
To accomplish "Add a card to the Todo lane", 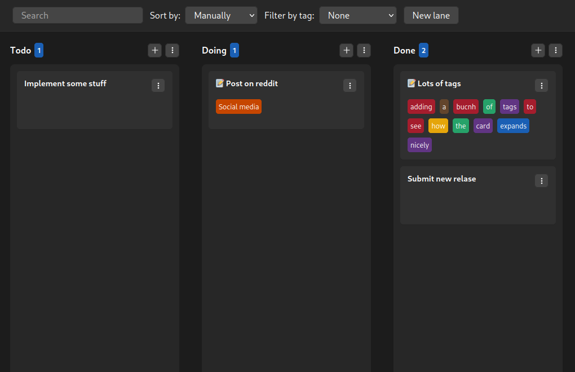I will pyautogui.click(x=155, y=51).
